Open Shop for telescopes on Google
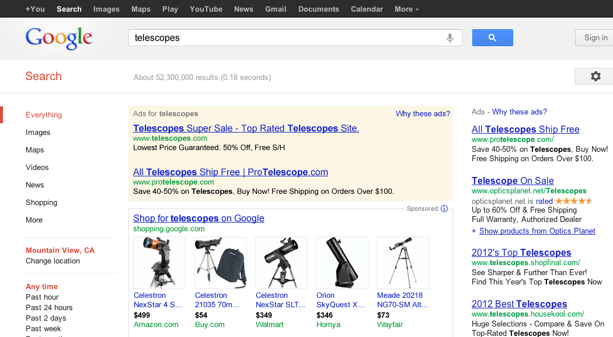The width and height of the screenshot is (613, 337). point(198,218)
